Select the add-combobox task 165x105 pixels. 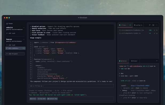(x=15, y=48)
